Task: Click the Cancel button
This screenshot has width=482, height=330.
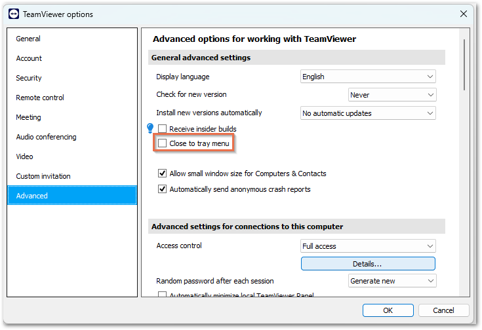Action: [443, 310]
